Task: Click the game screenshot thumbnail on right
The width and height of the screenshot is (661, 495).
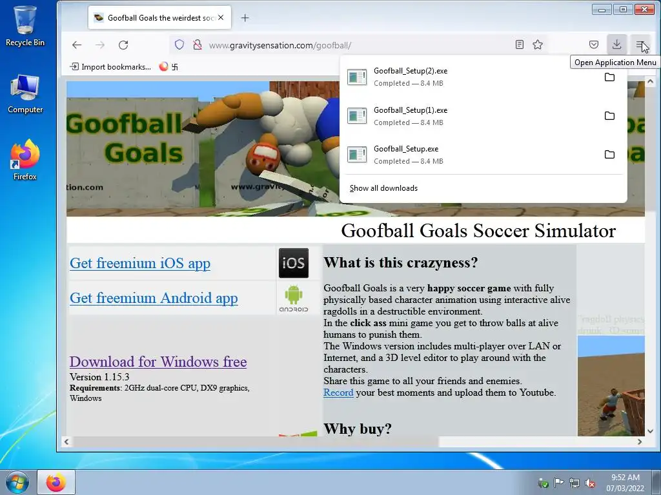Action: 611,385
